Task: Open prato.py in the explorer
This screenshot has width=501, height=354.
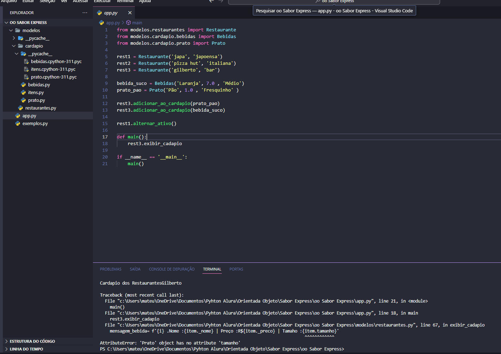Action: click(37, 100)
